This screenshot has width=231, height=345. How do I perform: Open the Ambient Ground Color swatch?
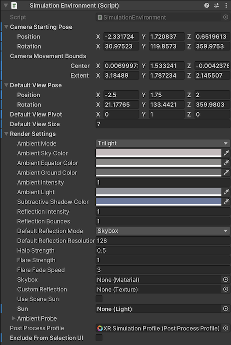pyautogui.click(x=159, y=172)
